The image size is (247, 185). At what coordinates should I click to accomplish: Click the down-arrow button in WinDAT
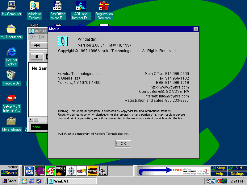coord(37,56)
